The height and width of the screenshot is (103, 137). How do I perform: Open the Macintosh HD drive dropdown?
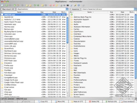pyautogui.click(x=8, y=9)
